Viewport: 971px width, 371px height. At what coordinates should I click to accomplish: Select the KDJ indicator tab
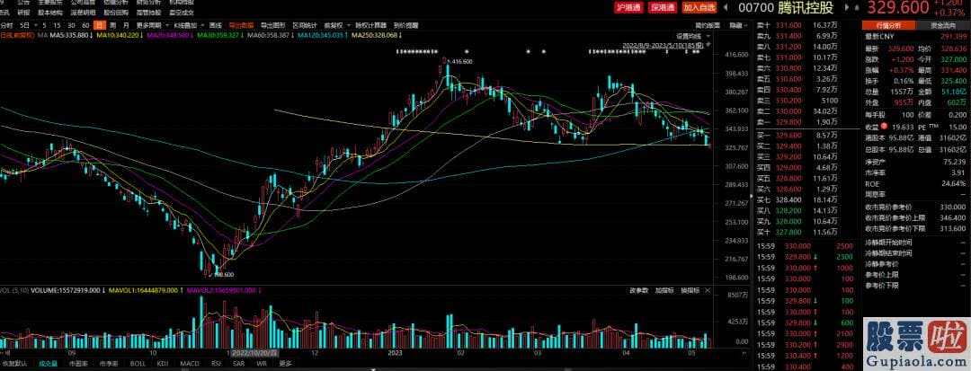(x=163, y=364)
